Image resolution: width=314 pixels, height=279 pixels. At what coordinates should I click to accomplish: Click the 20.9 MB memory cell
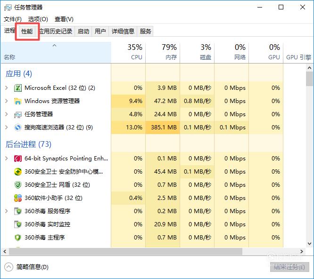163,224
